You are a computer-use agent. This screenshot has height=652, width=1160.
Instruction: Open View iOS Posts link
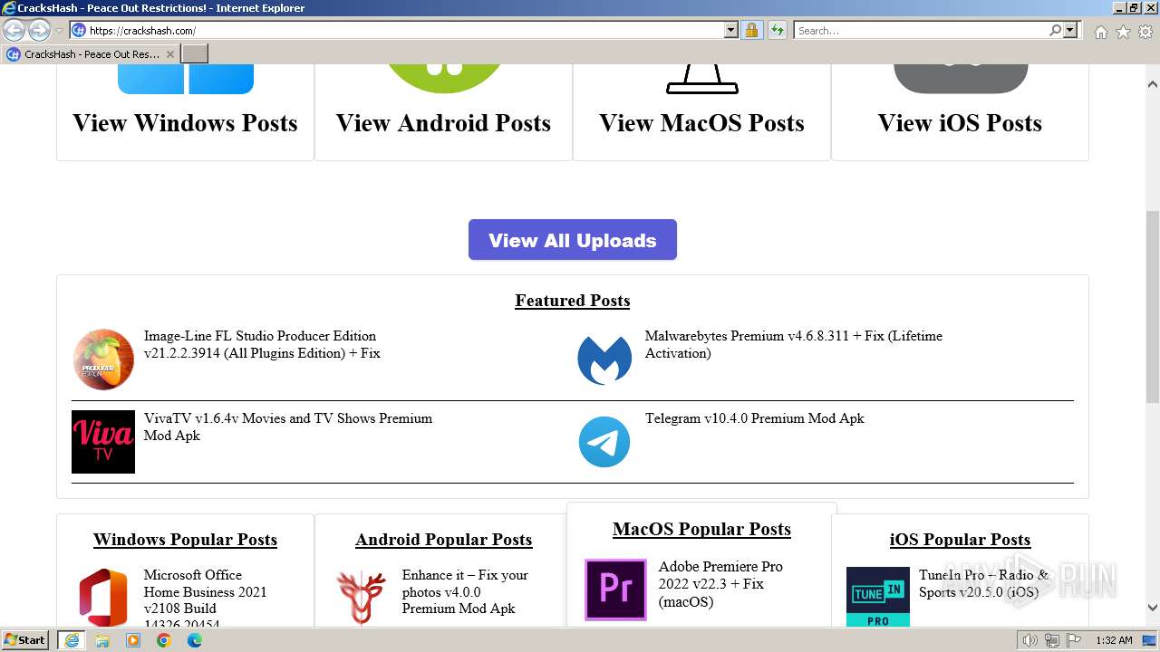[961, 123]
